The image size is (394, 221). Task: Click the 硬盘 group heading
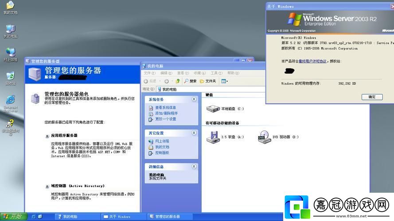pyautogui.click(x=209, y=95)
